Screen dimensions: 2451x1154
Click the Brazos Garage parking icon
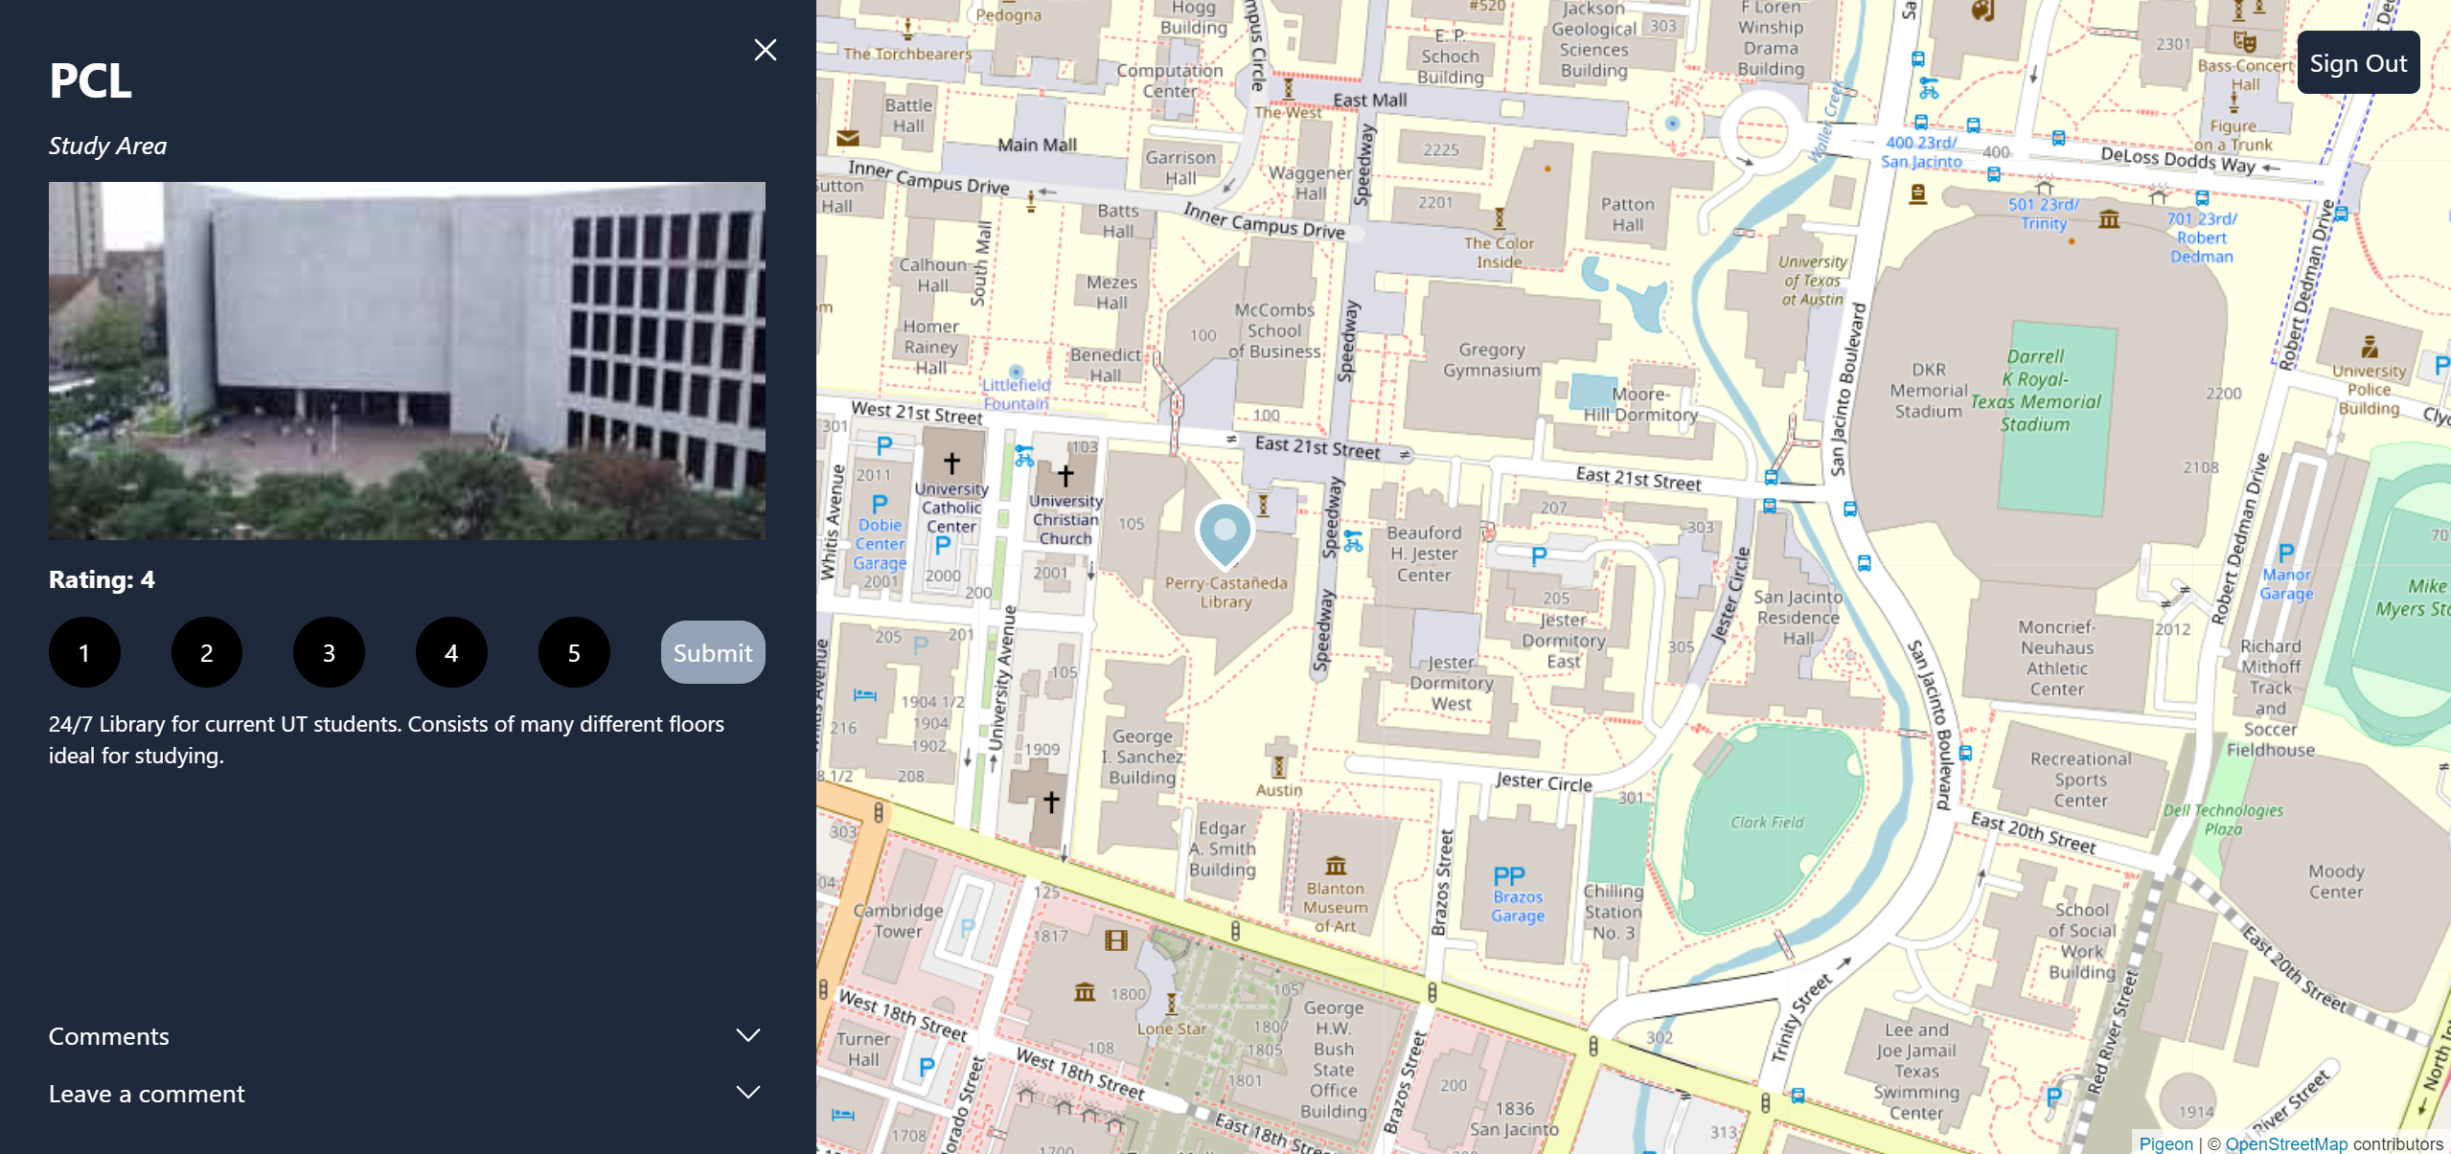pyautogui.click(x=1509, y=876)
